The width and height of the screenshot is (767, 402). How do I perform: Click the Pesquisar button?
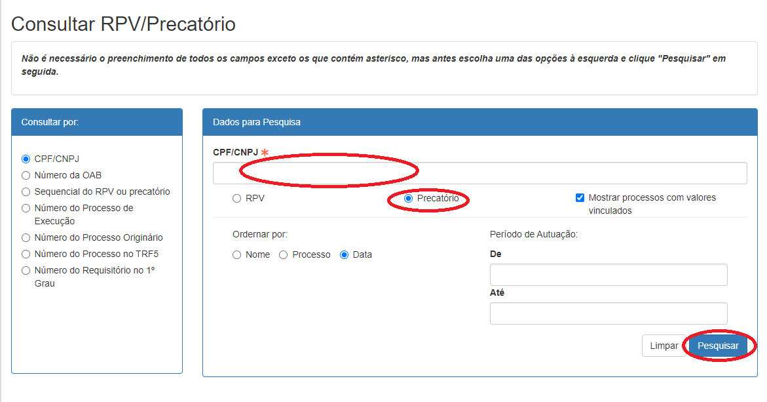point(717,346)
